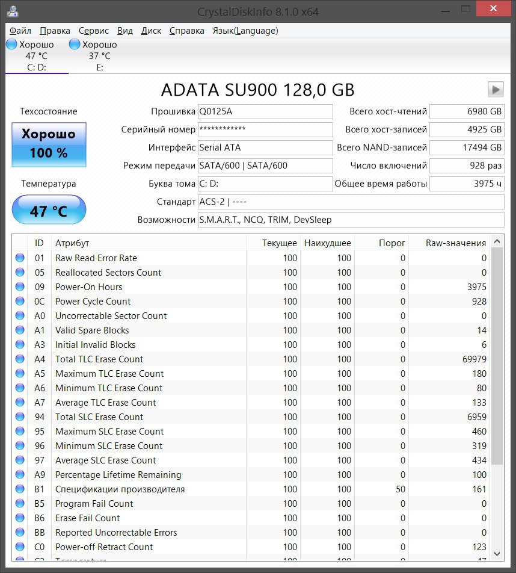Click the Интерфейс field Serial ATA

[265, 147]
